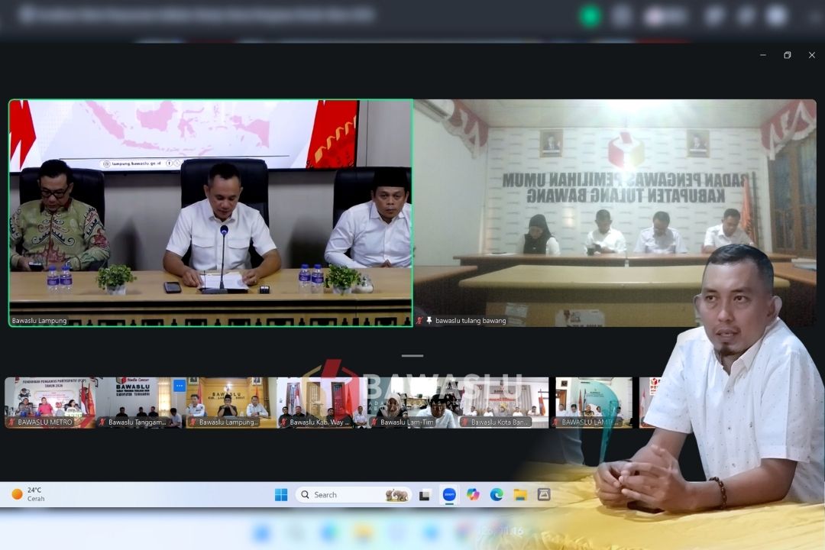Viewport: 825px width, 550px height.
Task: Open Task View from the taskbar
Action: coord(425,495)
